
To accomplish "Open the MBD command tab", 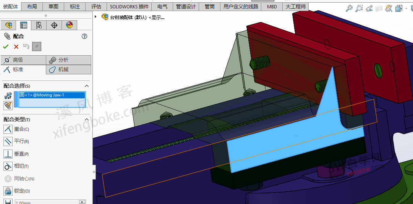I will 272,6.
